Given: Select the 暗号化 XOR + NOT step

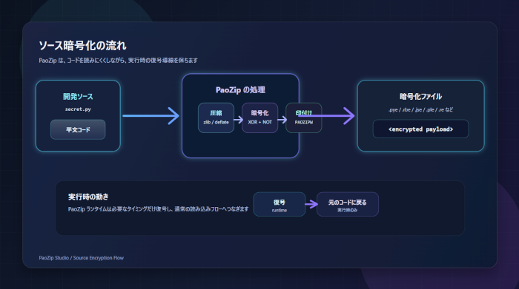Looking at the screenshot, I should (259, 118).
